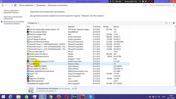176x99 pixels.
Task: Click the refresh icon beside address bar
Action: [x=146, y=5]
